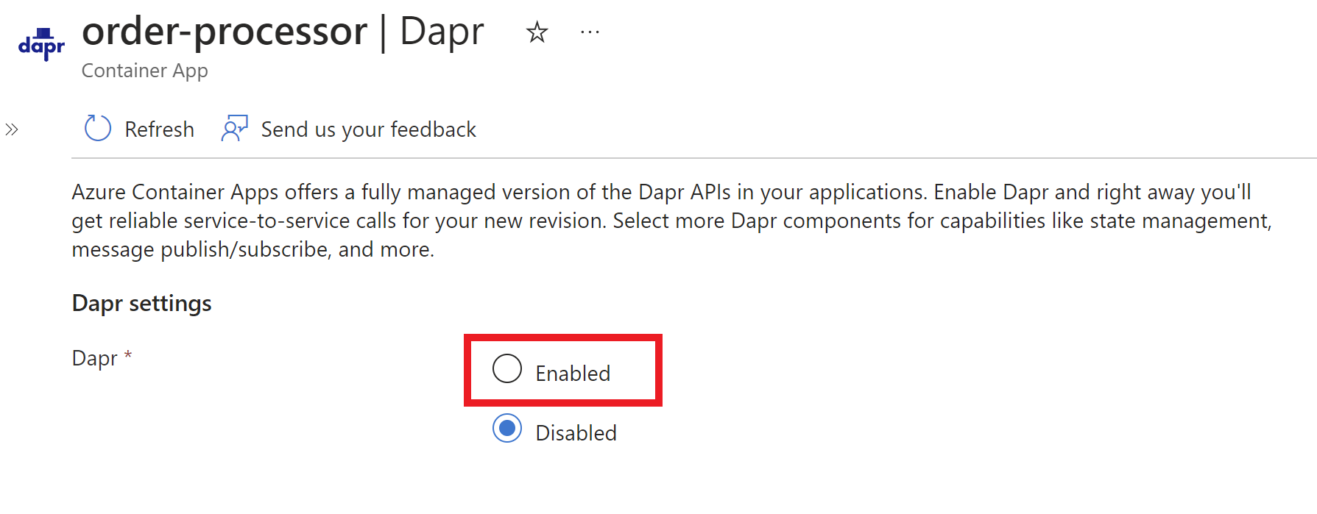Image resolution: width=1317 pixels, height=514 pixels.
Task: Open the ellipsis menu next to order-processor
Action: pos(589,32)
